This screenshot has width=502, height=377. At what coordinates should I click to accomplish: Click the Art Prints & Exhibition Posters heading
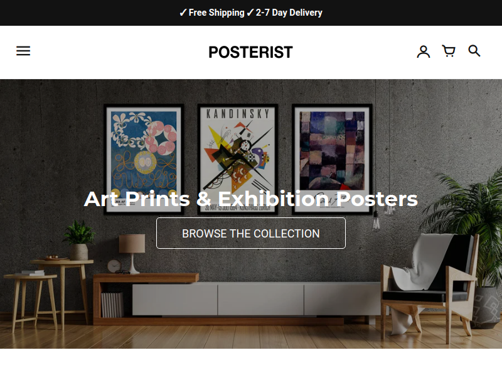click(x=250, y=199)
